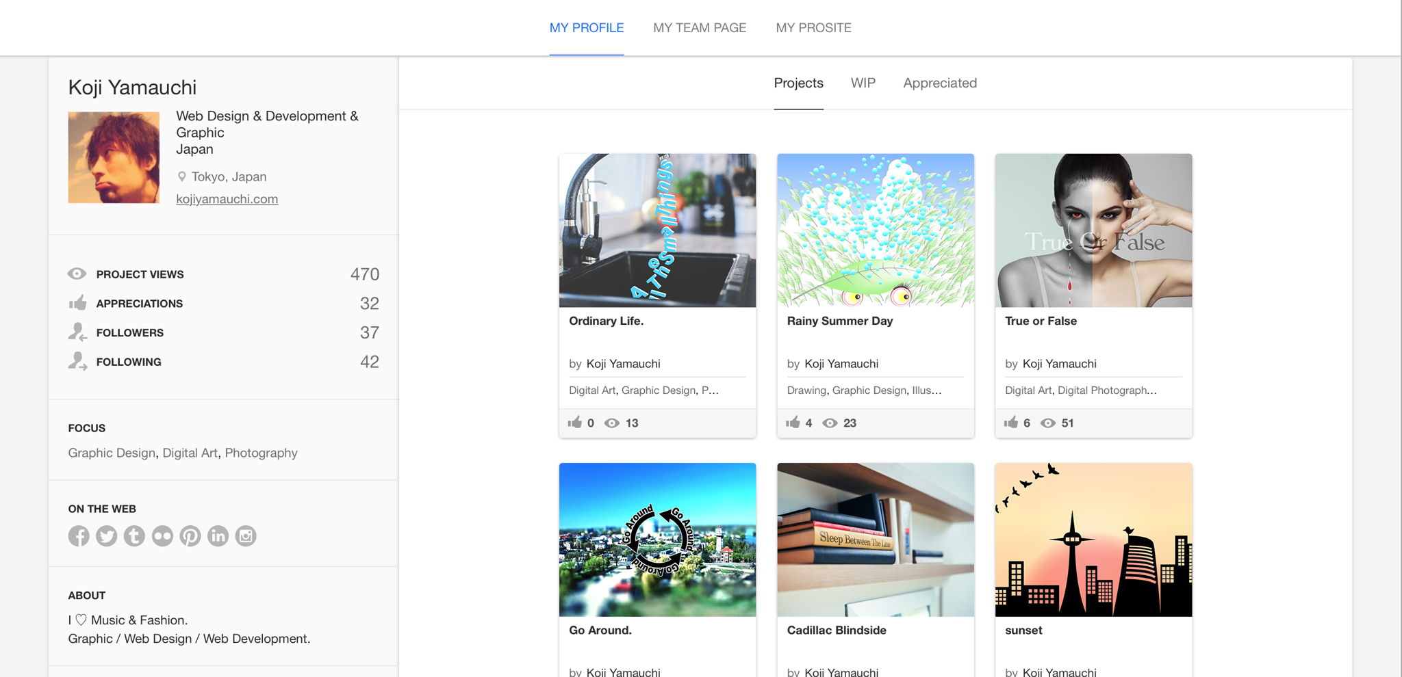1402x677 pixels.
Task: Click author Koji Yamauchi on True or False card
Action: coord(1060,364)
